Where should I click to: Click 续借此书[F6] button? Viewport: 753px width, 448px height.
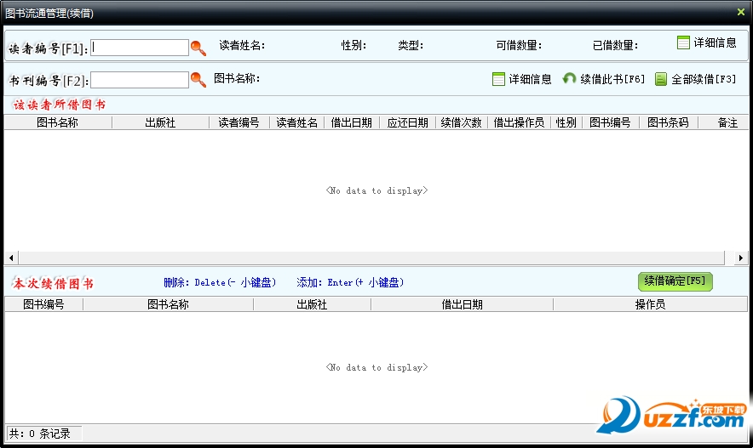pos(603,79)
